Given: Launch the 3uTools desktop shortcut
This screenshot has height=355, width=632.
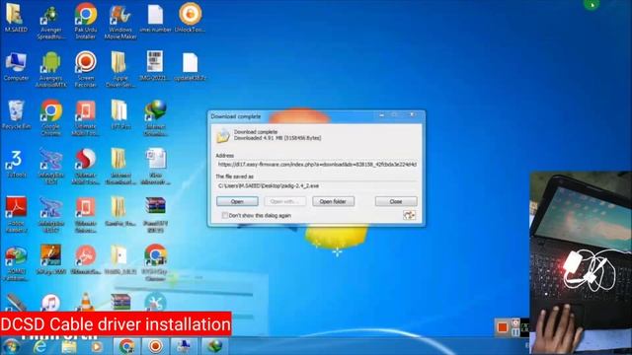Looking at the screenshot, I should pyautogui.click(x=16, y=164).
